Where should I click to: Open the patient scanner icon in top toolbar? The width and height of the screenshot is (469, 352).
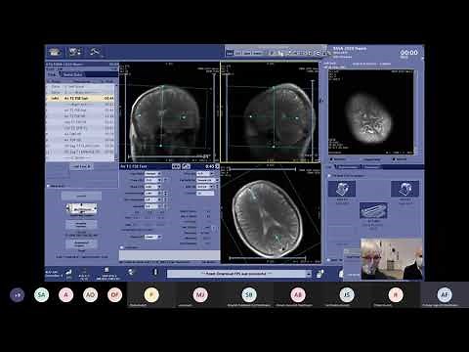[x=55, y=52]
